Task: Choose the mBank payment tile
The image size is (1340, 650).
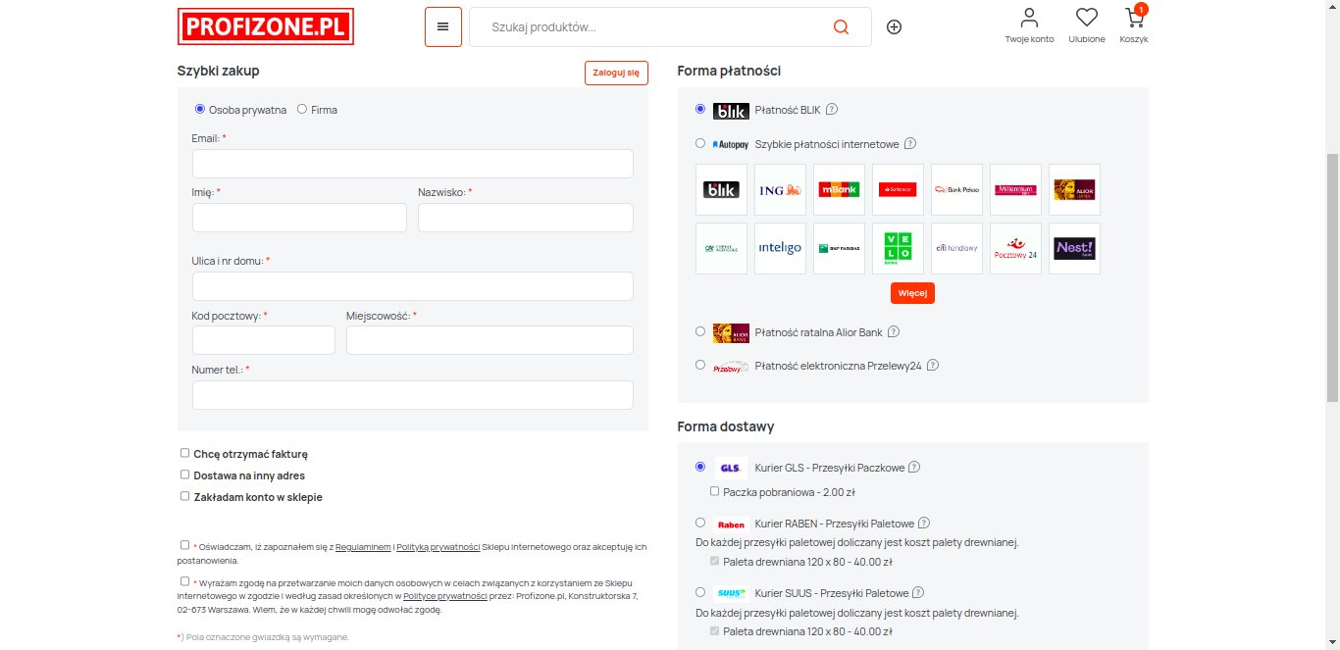Action: (x=839, y=189)
